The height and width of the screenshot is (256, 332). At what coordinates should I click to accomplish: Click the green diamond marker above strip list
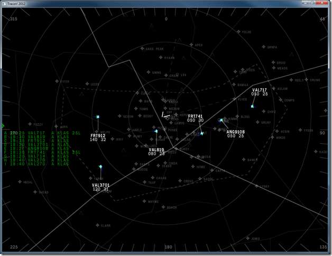[x=3, y=126]
